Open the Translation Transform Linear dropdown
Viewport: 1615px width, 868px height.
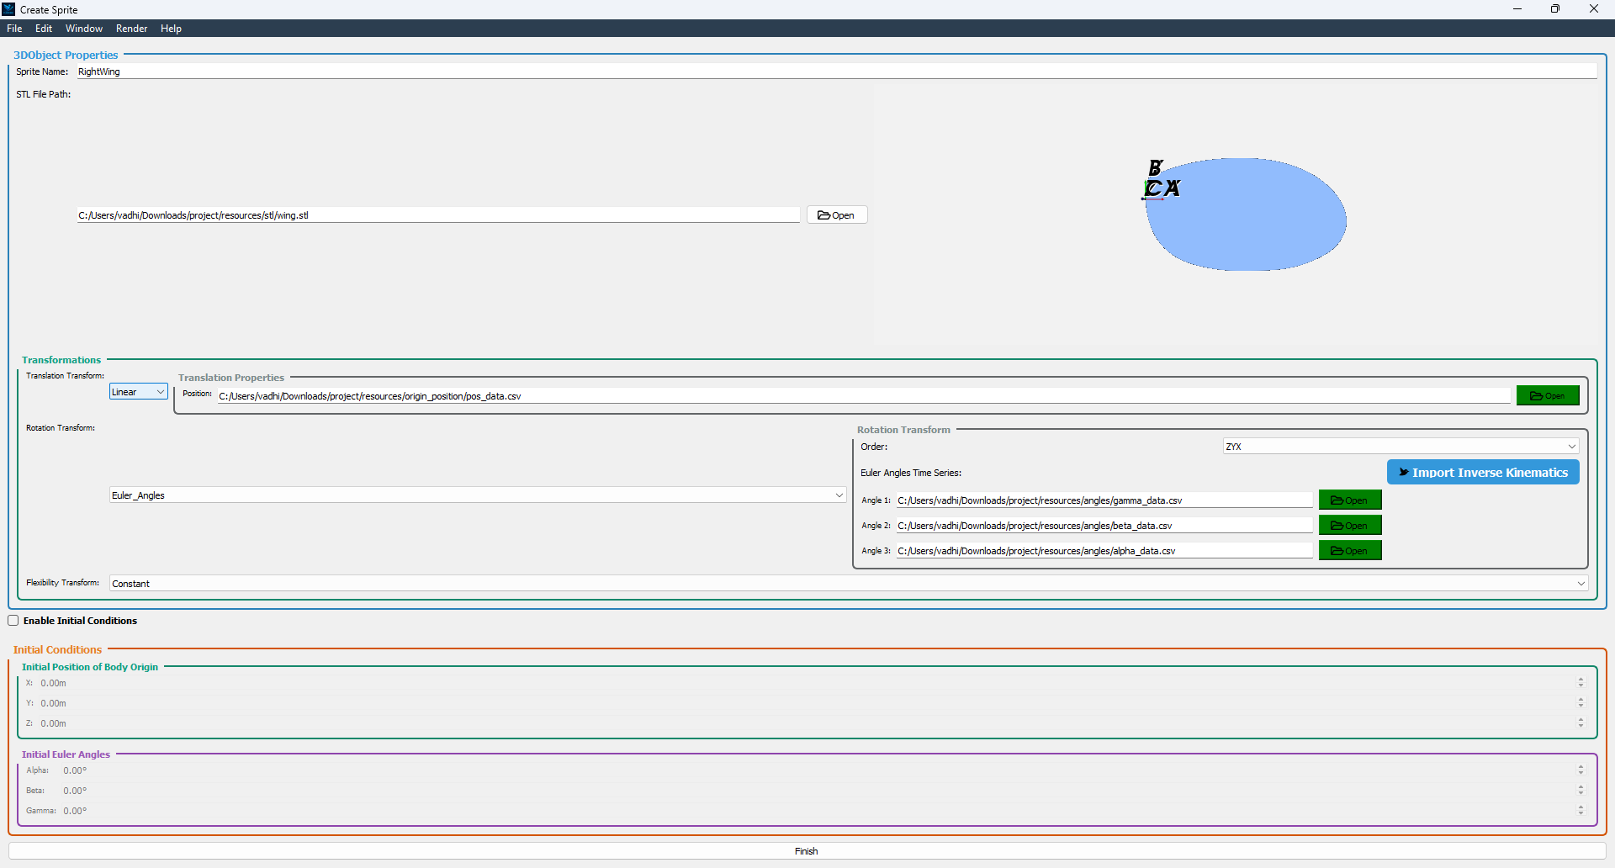pos(137,391)
